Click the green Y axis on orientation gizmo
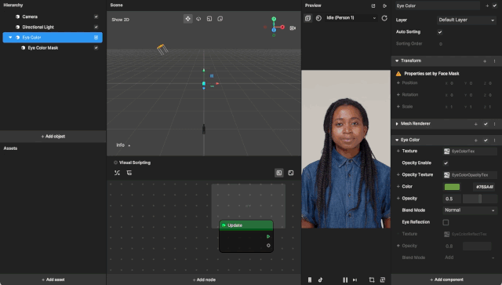The width and height of the screenshot is (502, 285). tap(274, 19)
